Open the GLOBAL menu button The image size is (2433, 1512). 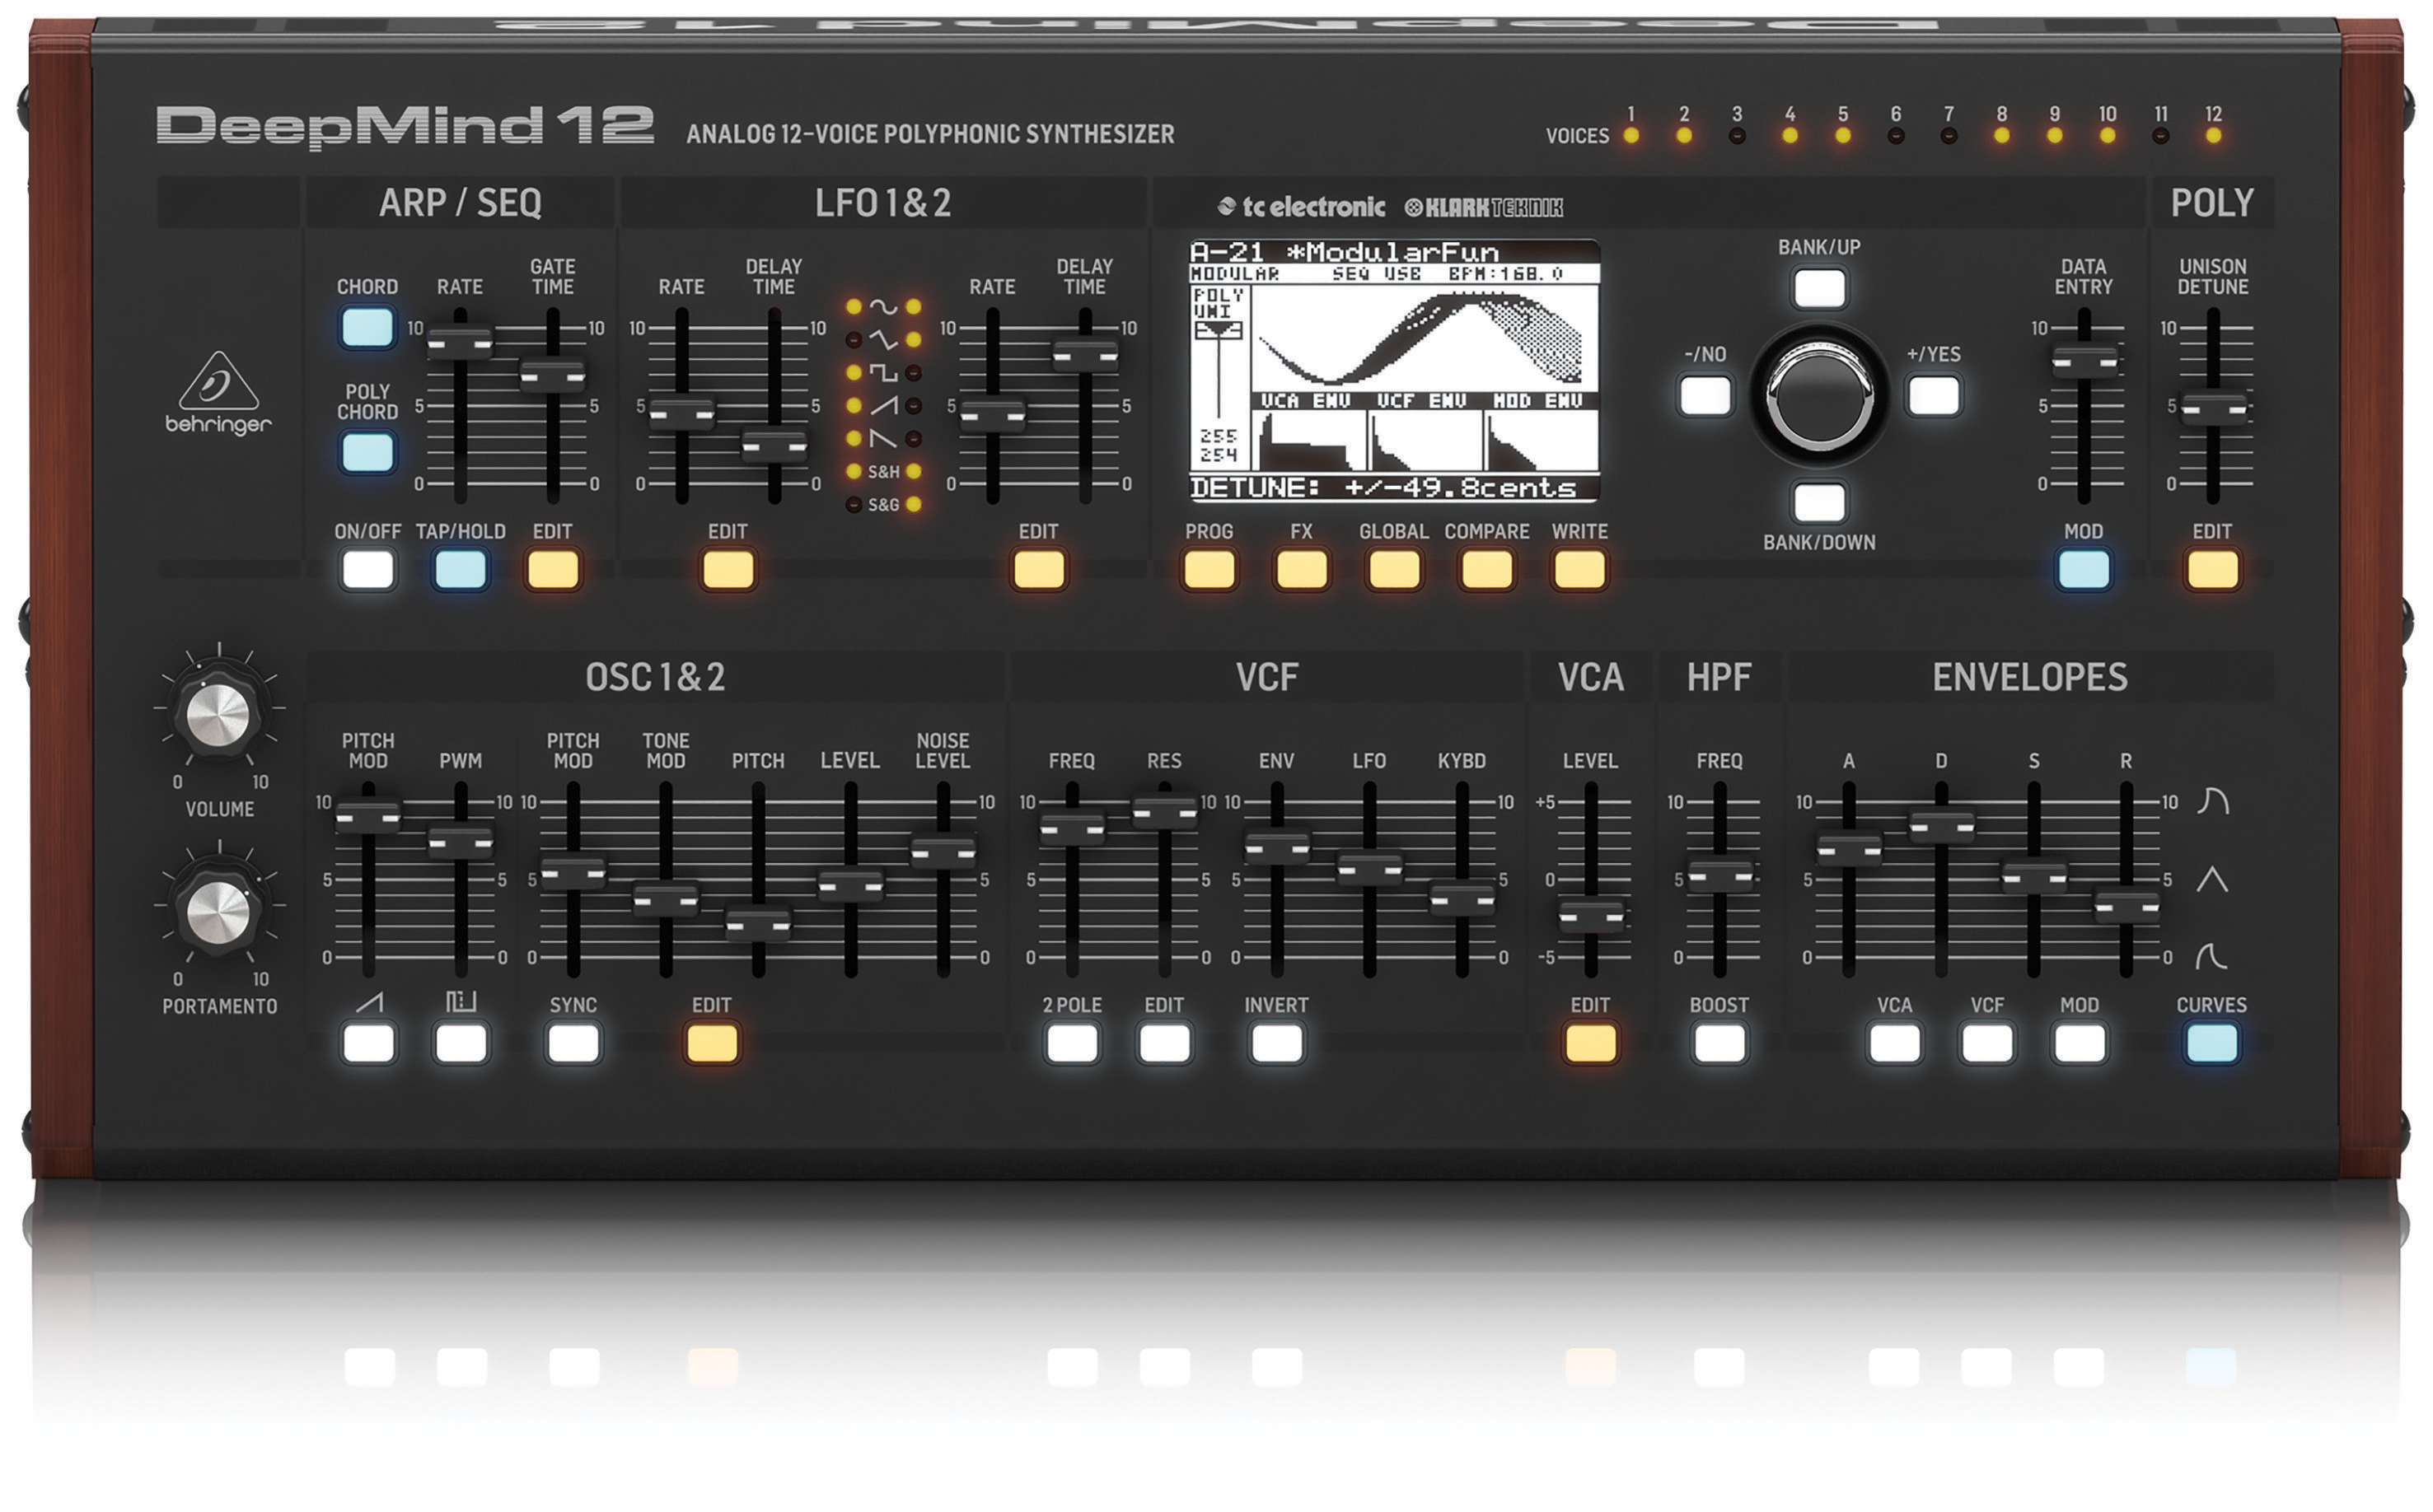coord(1393,570)
